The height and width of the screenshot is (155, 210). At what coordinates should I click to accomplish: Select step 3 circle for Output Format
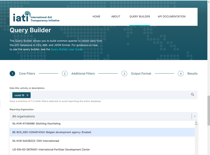click(124, 73)
